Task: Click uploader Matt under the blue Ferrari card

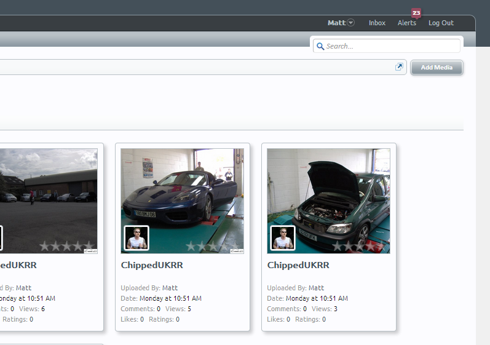Action: 170,288
